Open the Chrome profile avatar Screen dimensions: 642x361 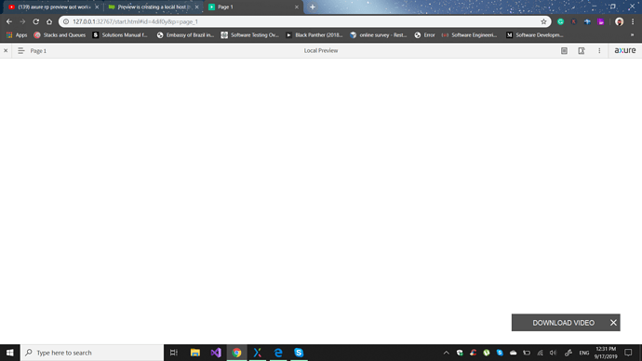point(619,21)
